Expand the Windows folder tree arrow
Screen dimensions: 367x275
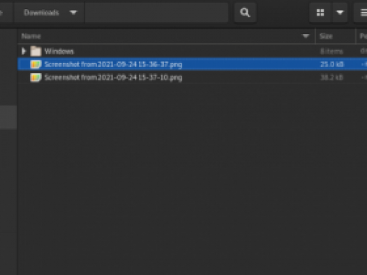coord(24,51)
